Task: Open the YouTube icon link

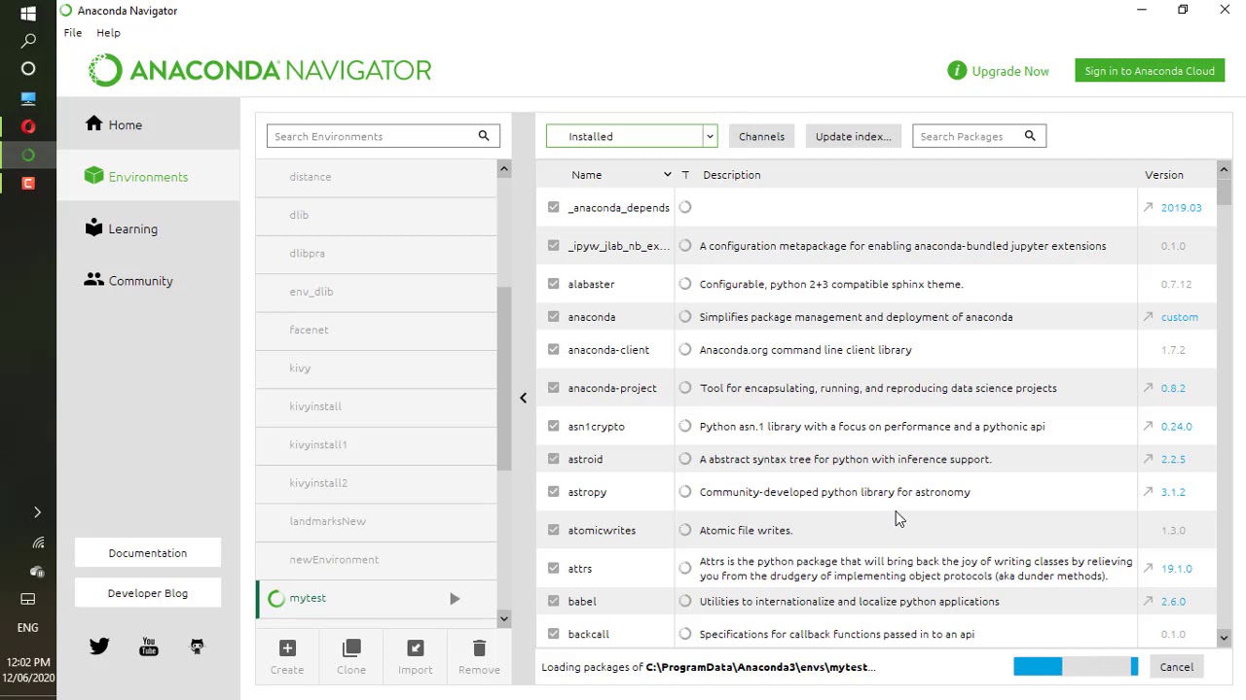Action: (148, 647)
